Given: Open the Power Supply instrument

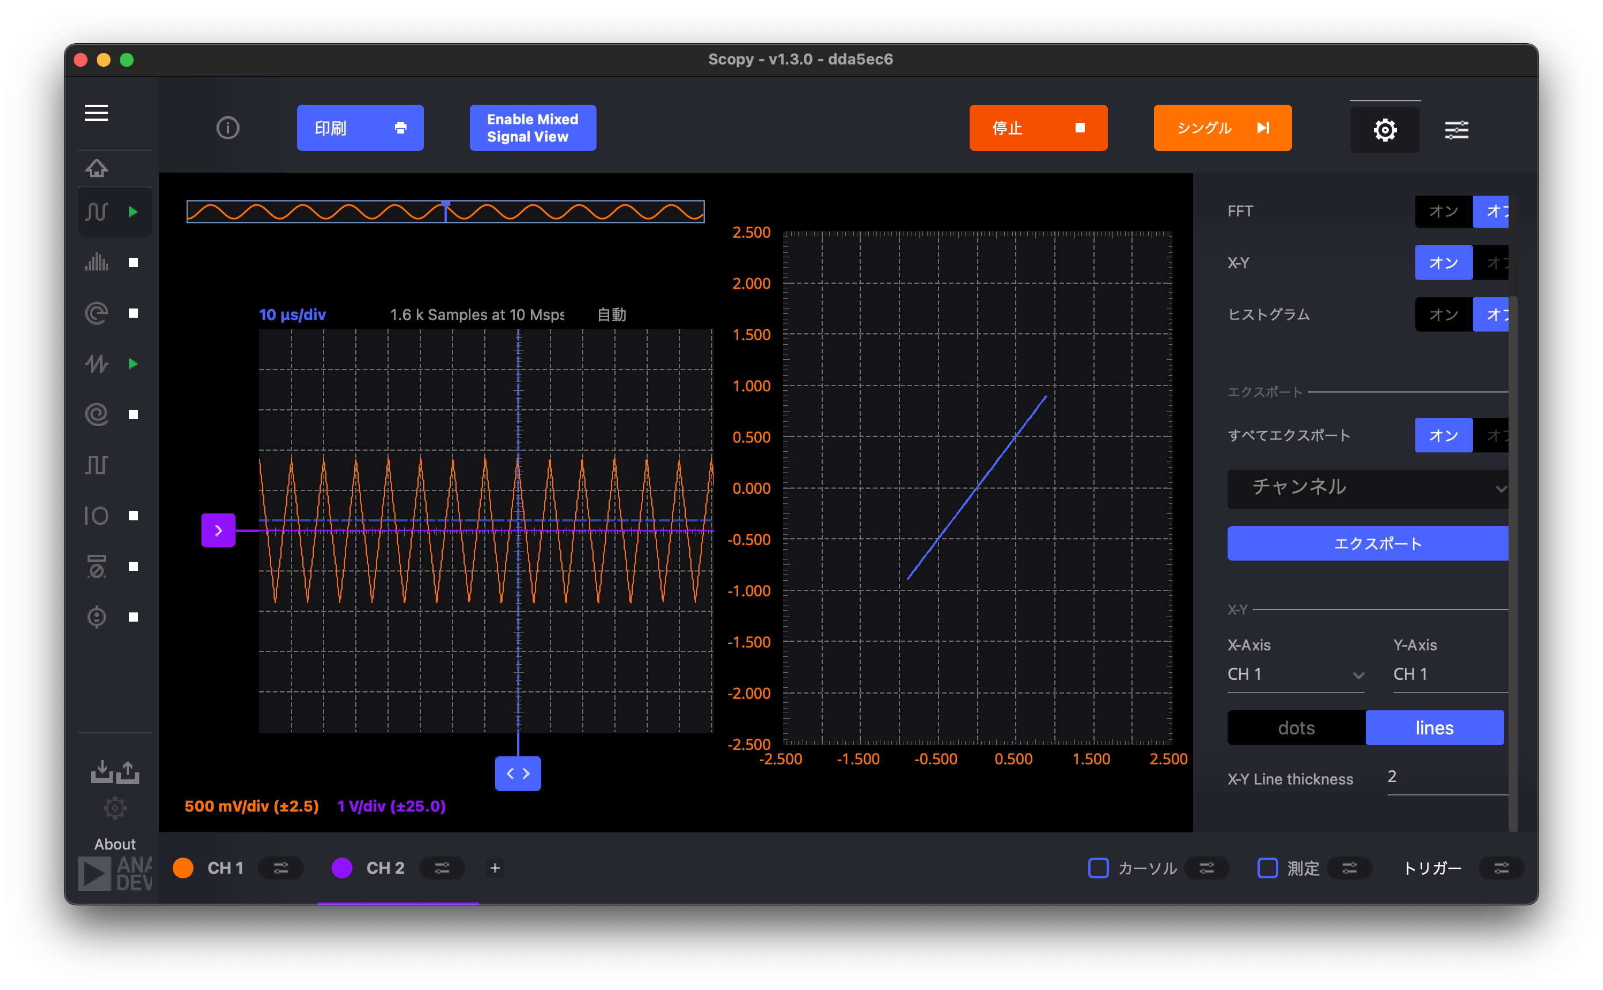Looking at the screenshot, I should point(96,617).
